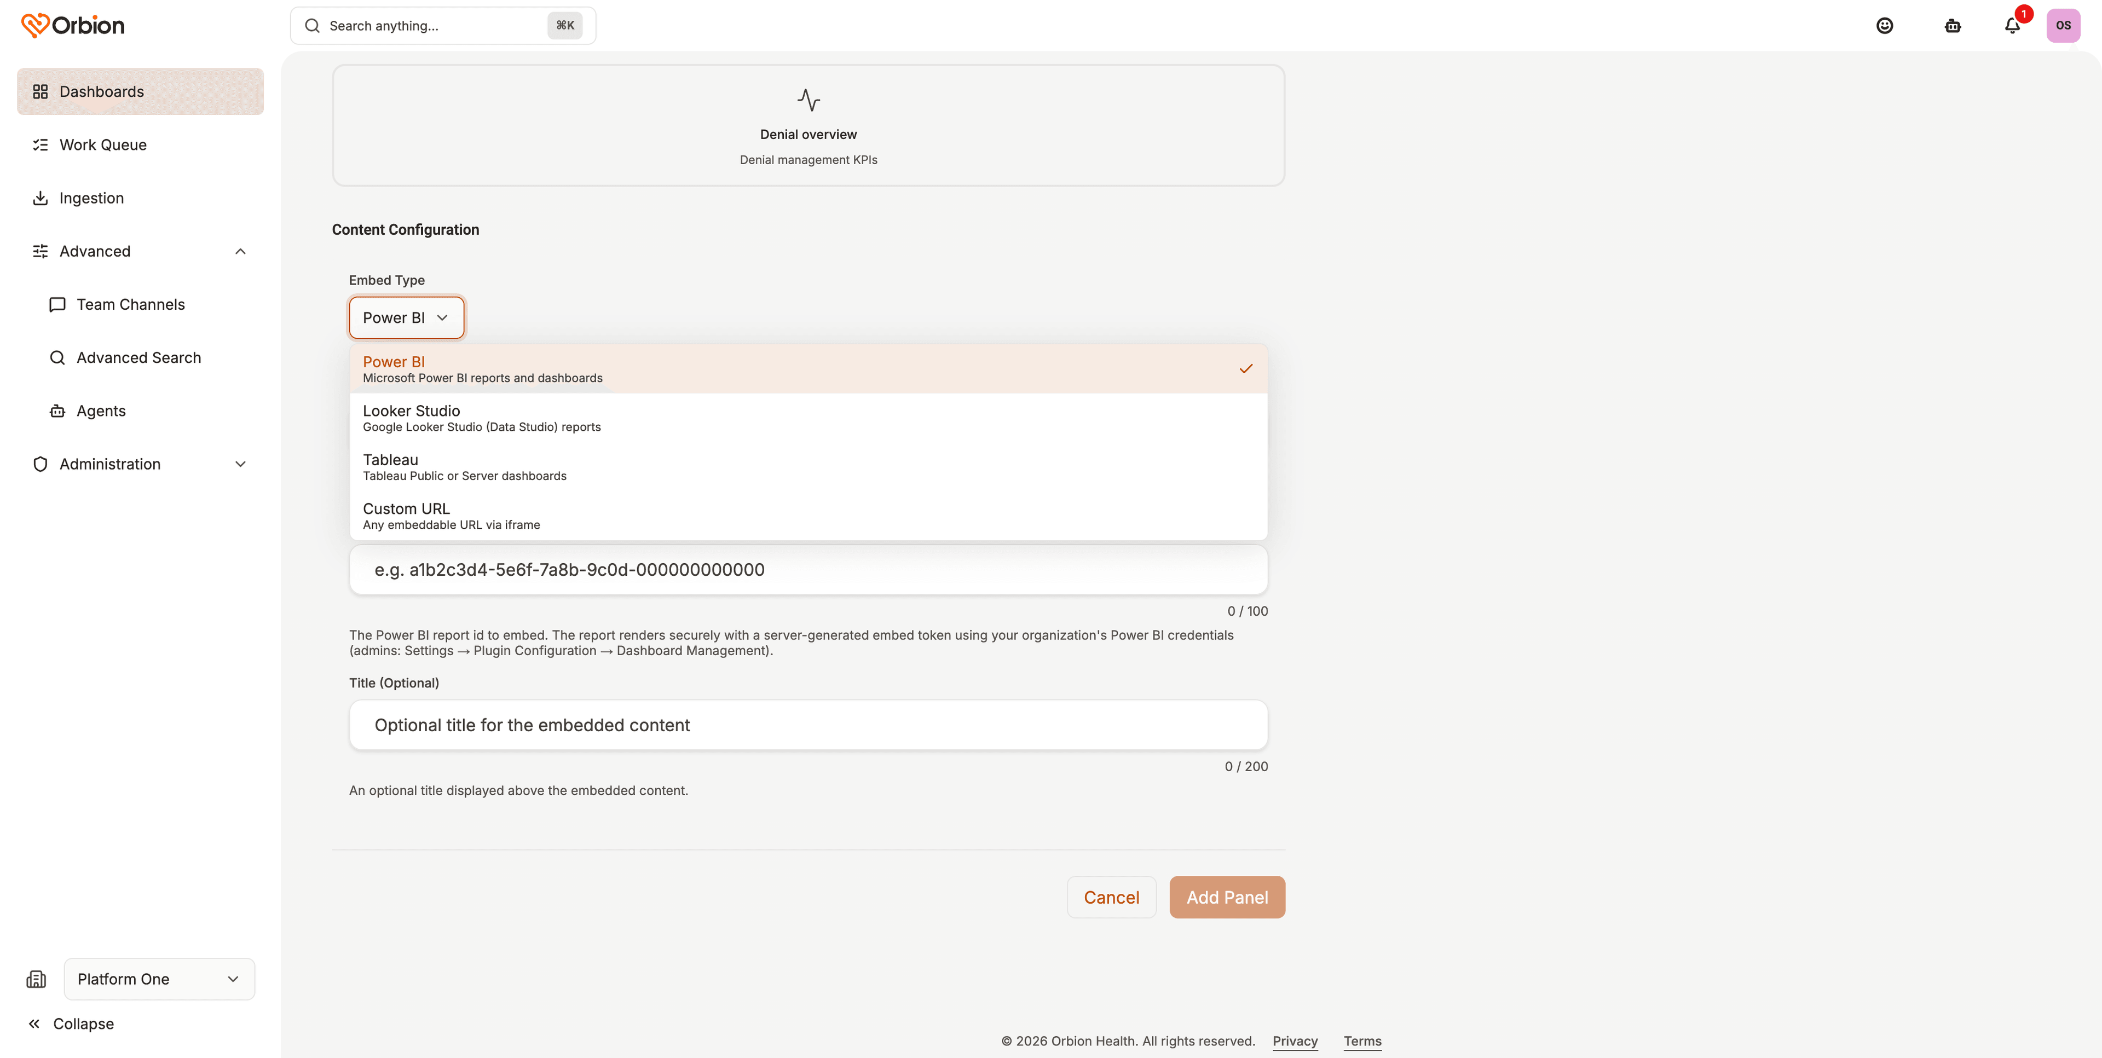The height and width of the screenshot is (1058, 2102).
Task: Click the organization building icon
Action: 36,979
